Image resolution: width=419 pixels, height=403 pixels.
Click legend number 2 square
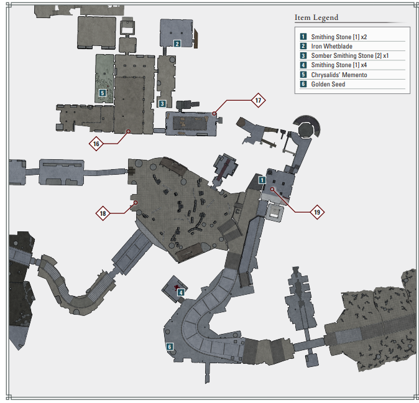[x=303, y=46]
